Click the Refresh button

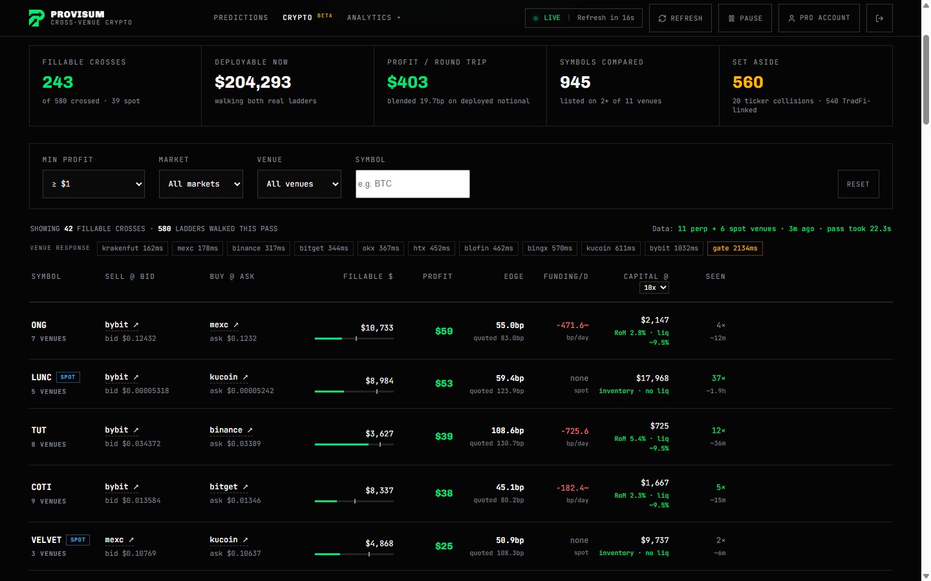click(x=680, y=18)
